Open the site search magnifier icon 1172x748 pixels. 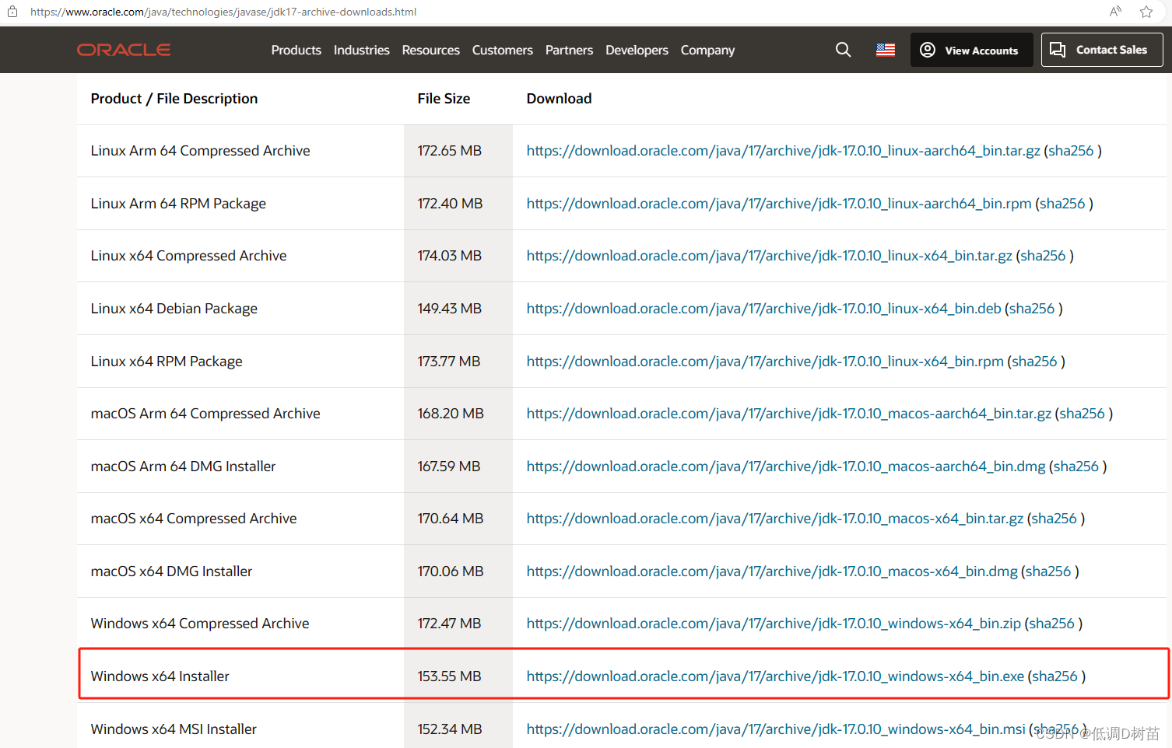[x=843, y=50]
